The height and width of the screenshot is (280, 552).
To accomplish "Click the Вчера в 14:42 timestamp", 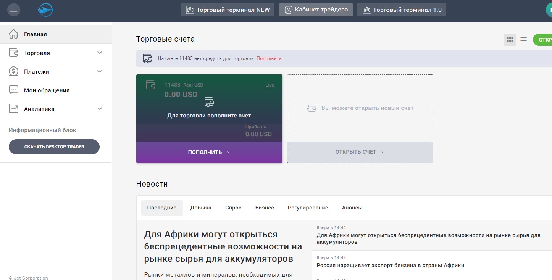I will pos(331,257).
